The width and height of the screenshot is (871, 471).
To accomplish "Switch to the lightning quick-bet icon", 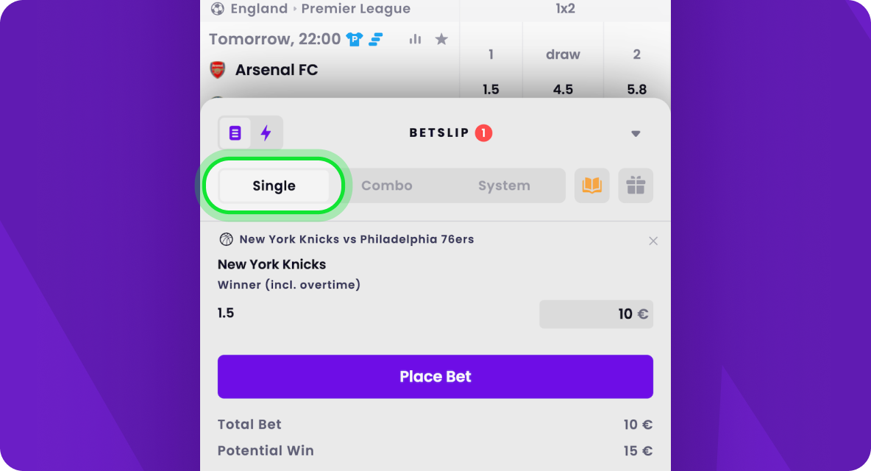I will click(x=266, y=132).
